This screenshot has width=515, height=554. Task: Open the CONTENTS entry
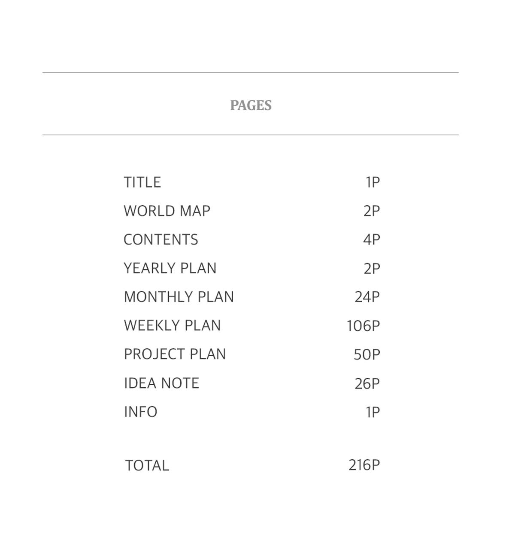coord(161,240)
